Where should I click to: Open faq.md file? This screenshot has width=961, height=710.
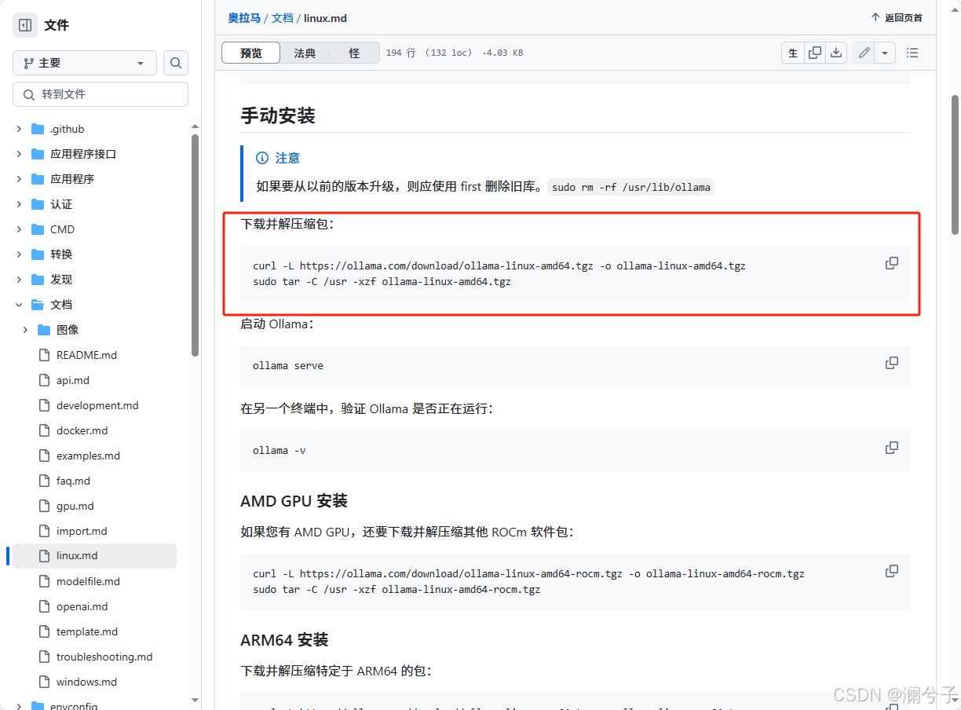pos(73,481)
